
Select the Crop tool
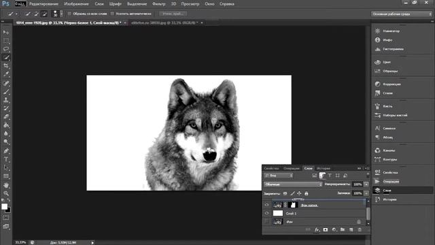point(6,66)
